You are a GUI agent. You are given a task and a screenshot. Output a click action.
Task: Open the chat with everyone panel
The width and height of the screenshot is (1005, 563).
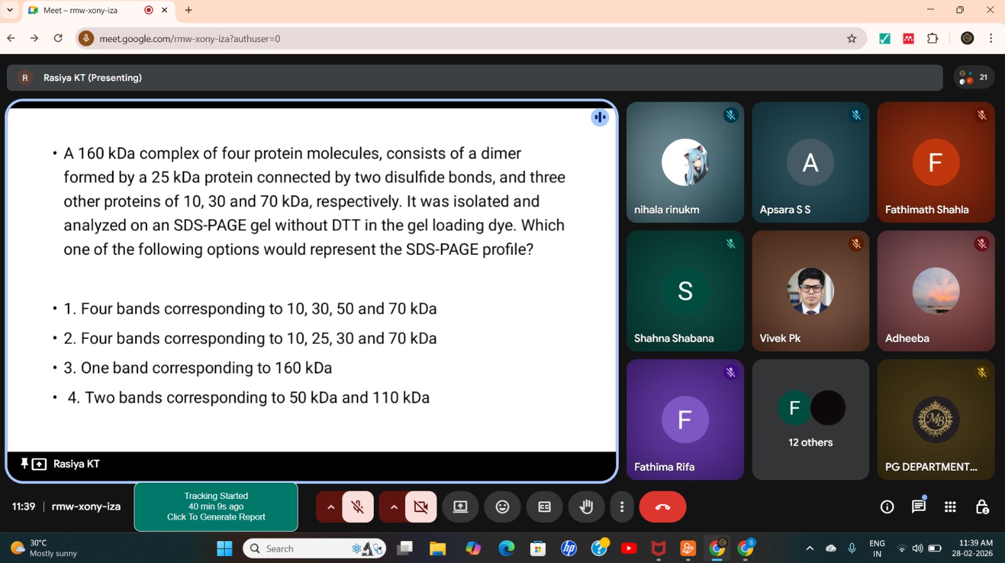coord(918,507)
